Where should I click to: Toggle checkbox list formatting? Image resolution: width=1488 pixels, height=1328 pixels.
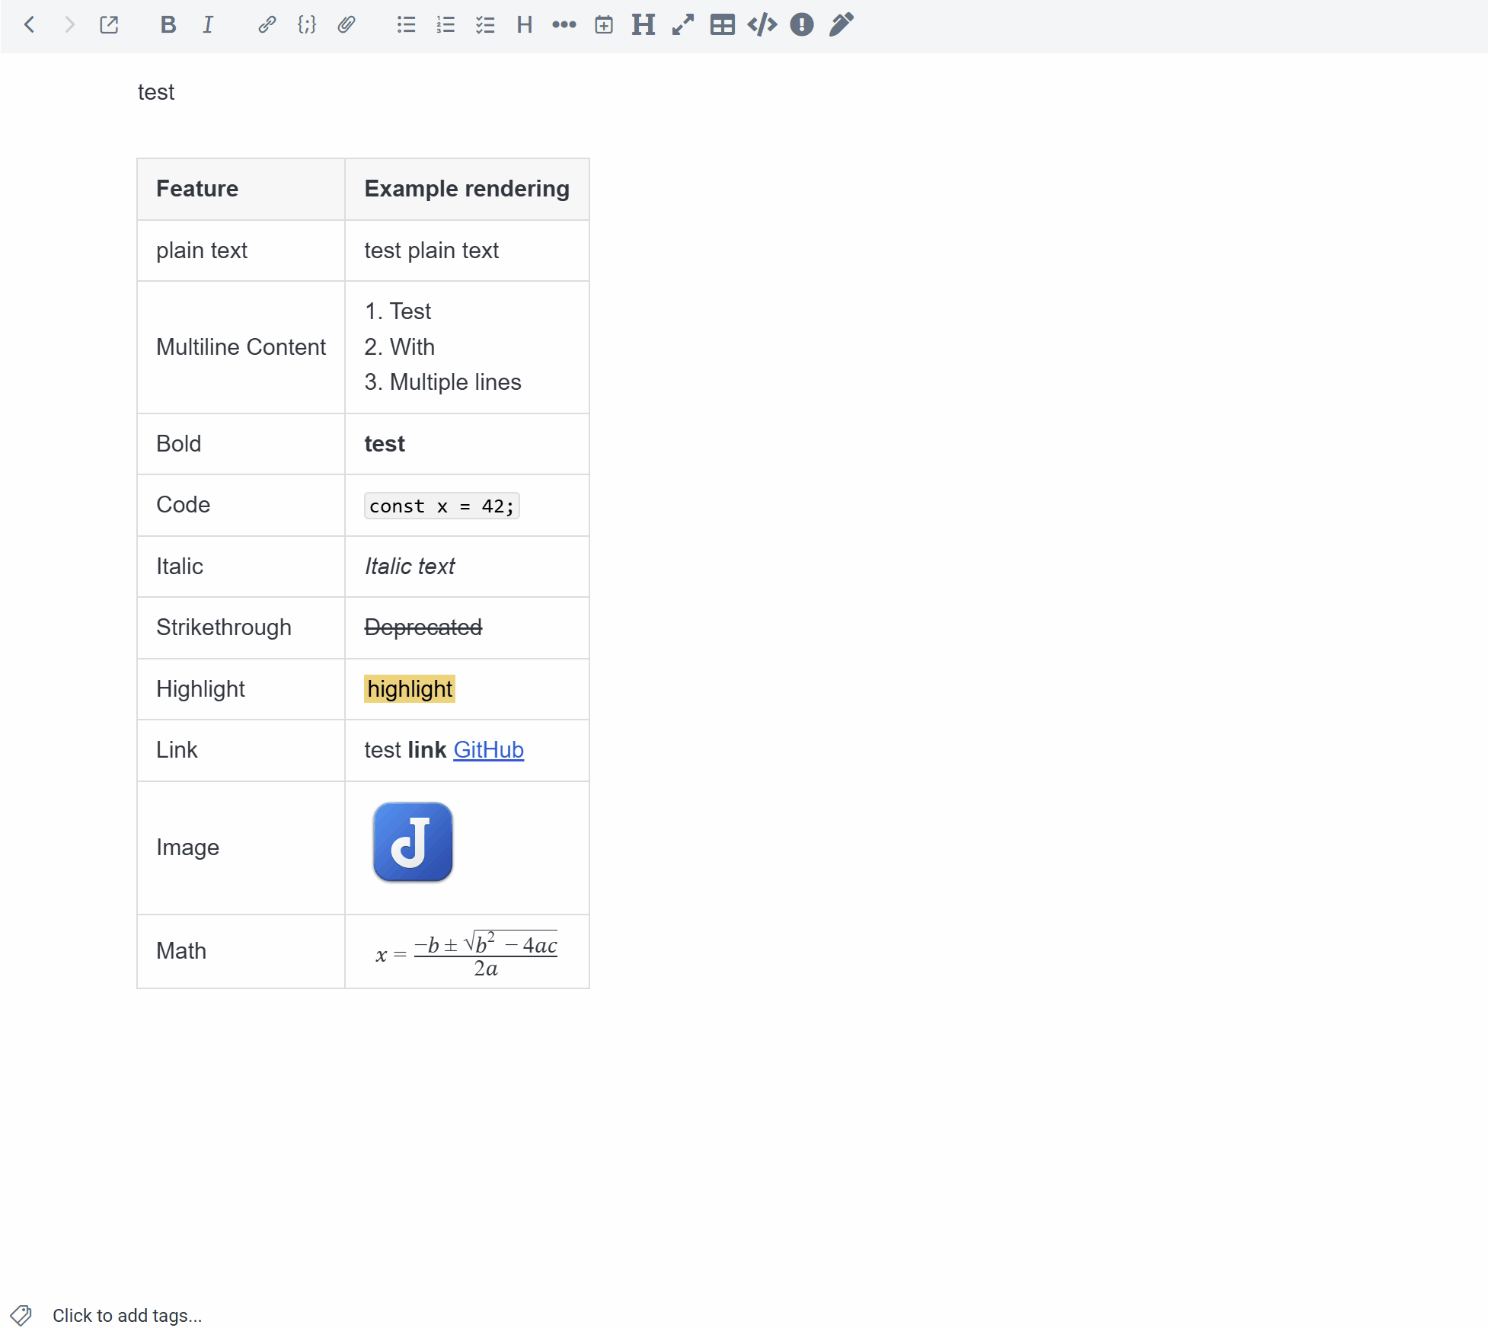(x=485, y=25)
